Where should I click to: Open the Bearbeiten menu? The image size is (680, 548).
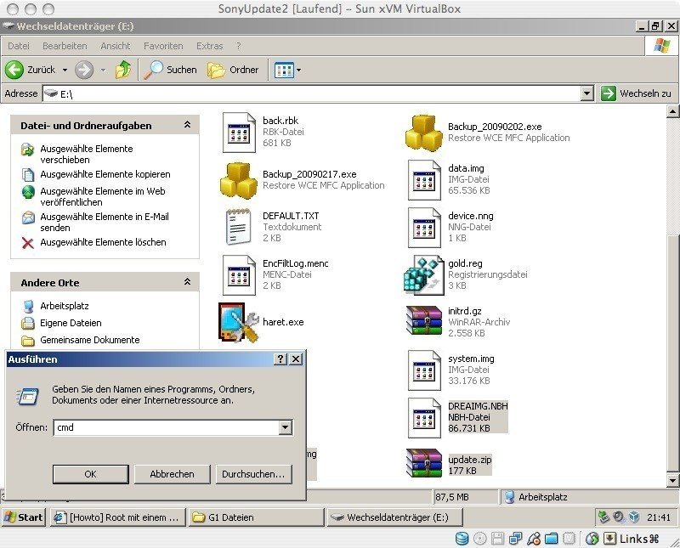pyautogui.click(x=65, y=46)
